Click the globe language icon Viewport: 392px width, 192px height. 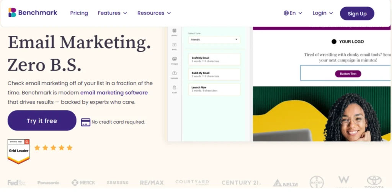286,13
